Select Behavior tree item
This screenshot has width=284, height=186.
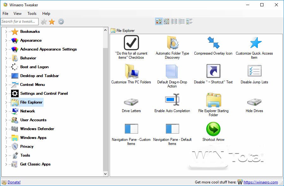coord(28,58)
